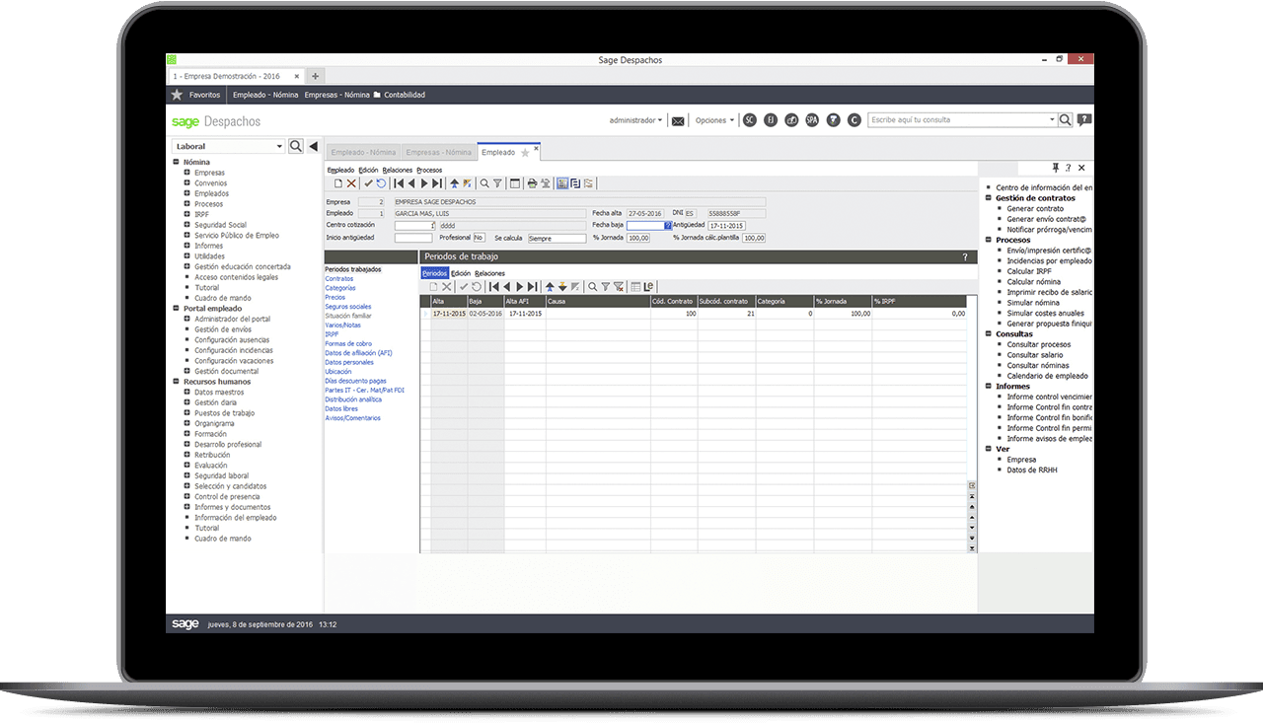Expand the Empresas item under Nómina

coord(186,173)
